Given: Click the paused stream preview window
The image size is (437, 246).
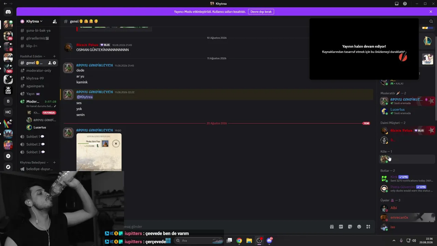Looking at the screenshot, I should (x=364, y=49).
